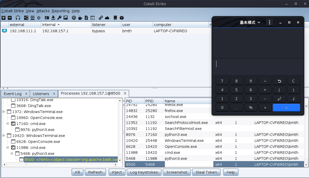
Task: Open the help book icon in the toolbar
Action: [115, 18]
